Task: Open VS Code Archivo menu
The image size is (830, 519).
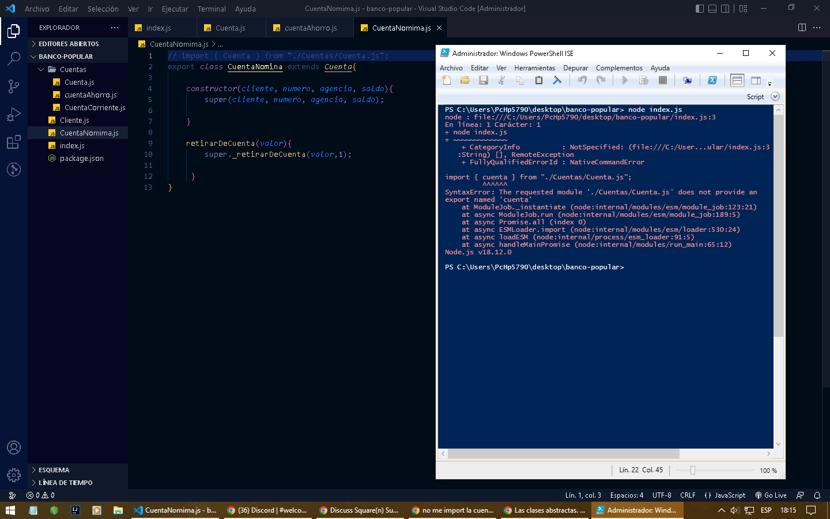Action: pos(37,9)
